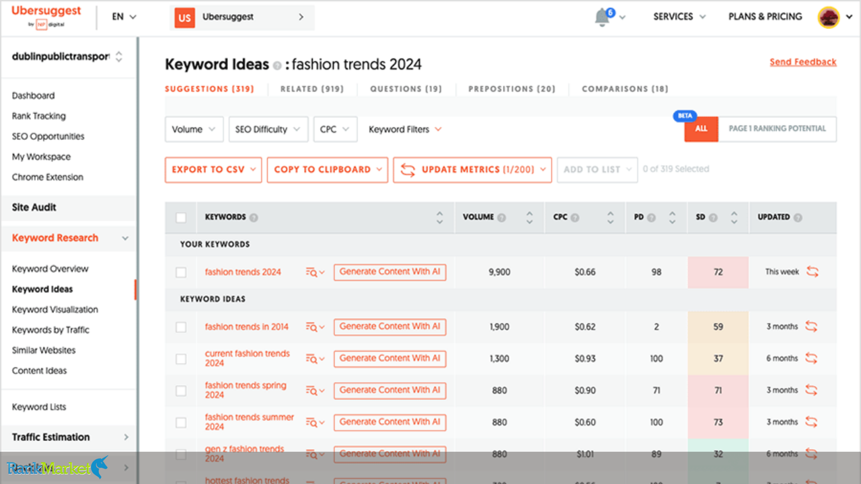
Task: Open the CPC filter dropdown
Action: click(335, 129)
